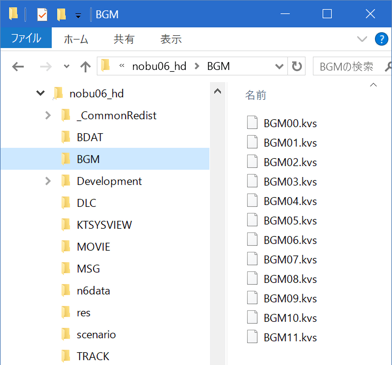This screenshot has height=365, width=392.
Task: Sort files by the 名前 column header
Action: tap(256, 95)
